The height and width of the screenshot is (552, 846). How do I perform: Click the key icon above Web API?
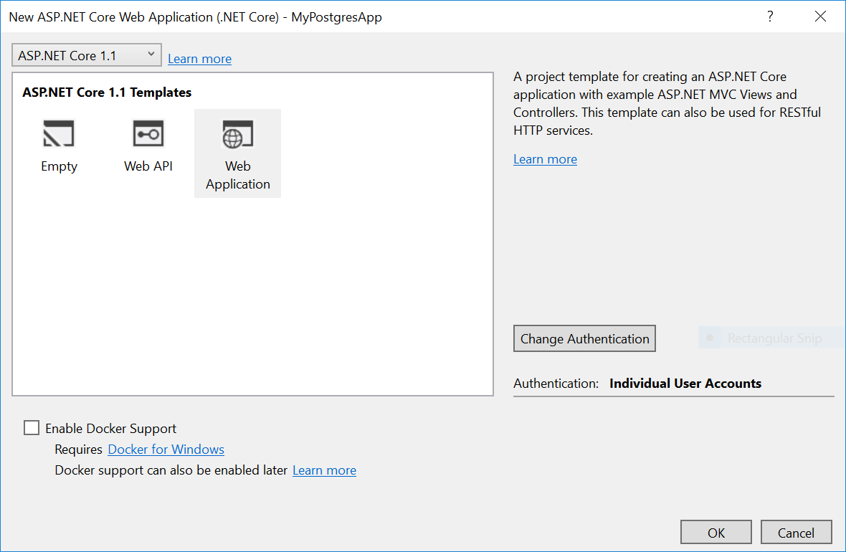click(x=148, y=133)
